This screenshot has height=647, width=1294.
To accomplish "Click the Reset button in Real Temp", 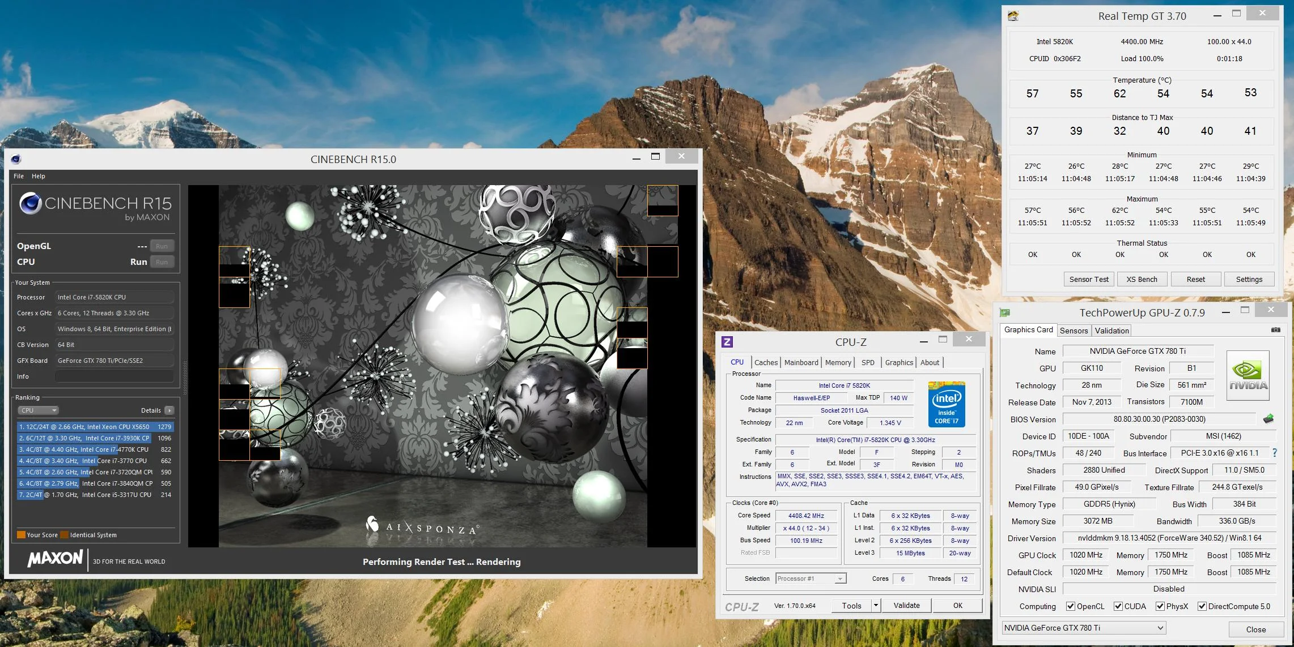I will tap(1195, 279).
